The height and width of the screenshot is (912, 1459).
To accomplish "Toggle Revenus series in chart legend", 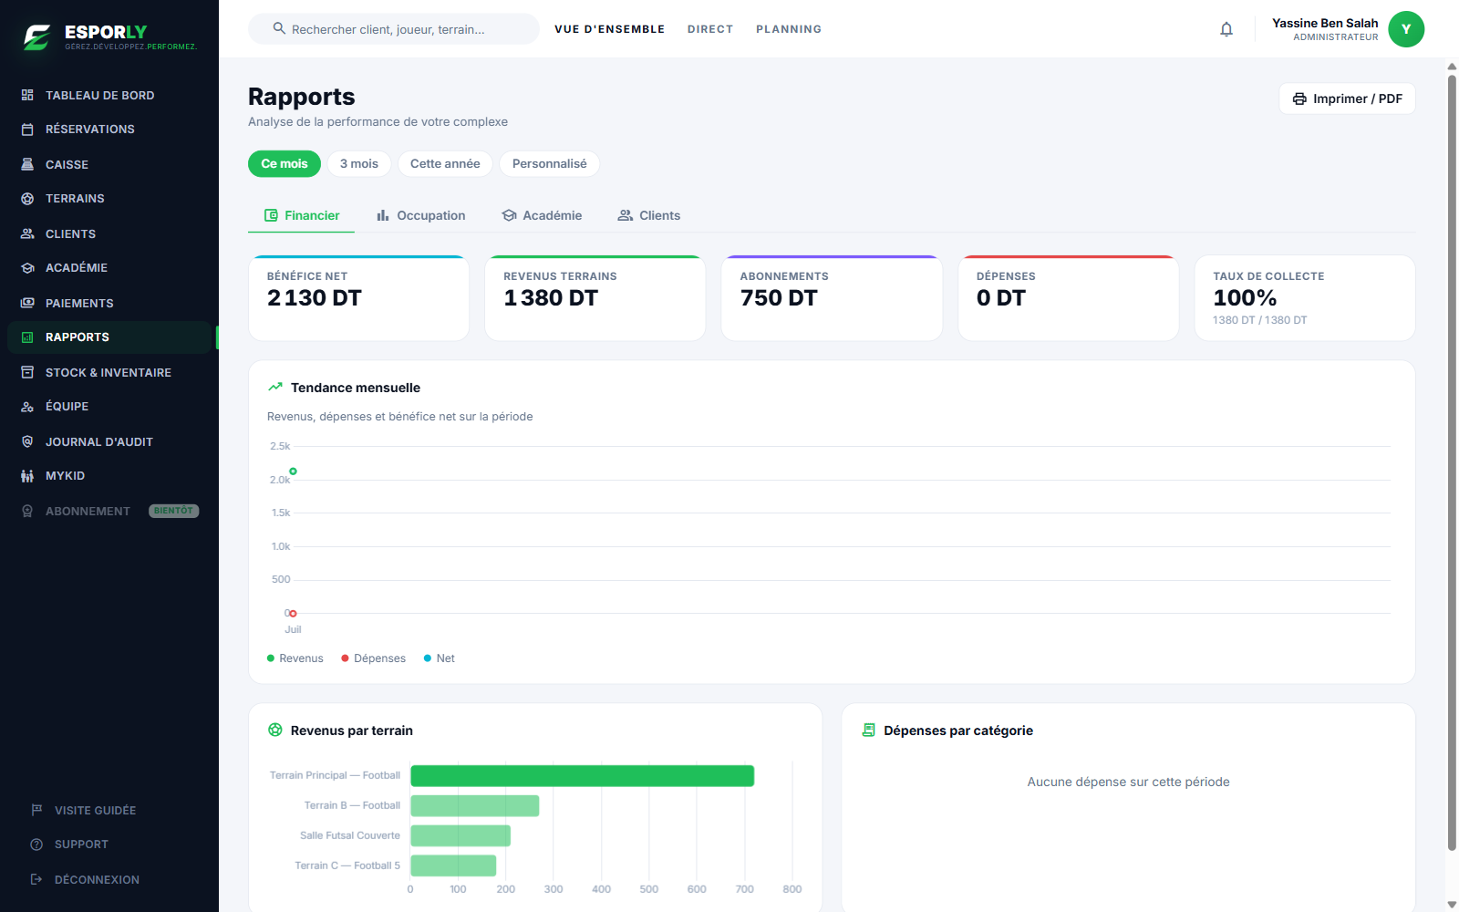I will point(295,658).
